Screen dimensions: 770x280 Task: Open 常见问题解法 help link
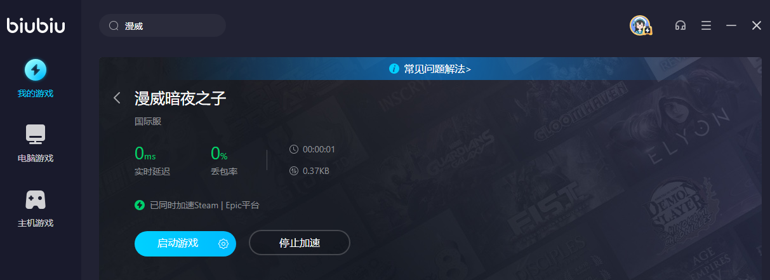point(437,69)
